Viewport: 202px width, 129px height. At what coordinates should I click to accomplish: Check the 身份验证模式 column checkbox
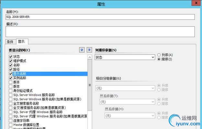pos(11,91)
